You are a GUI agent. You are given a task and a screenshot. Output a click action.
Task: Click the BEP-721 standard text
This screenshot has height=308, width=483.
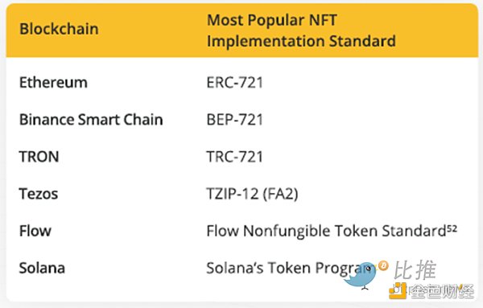click(x=235, y=119)
